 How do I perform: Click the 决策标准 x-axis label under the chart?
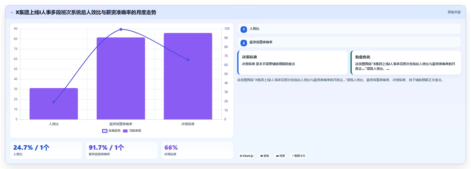coord(188,124)
